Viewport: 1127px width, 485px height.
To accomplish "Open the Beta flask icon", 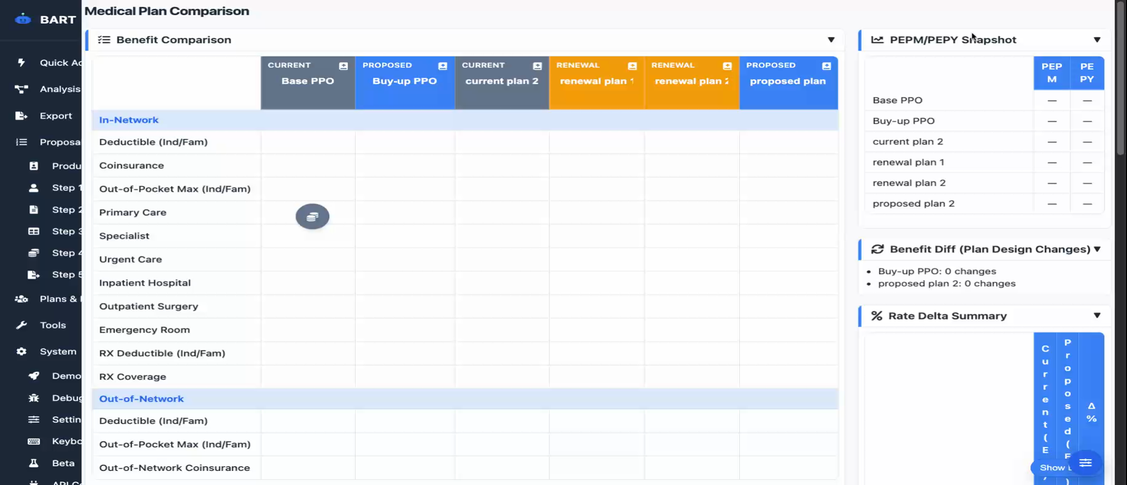I will point(33,463).
